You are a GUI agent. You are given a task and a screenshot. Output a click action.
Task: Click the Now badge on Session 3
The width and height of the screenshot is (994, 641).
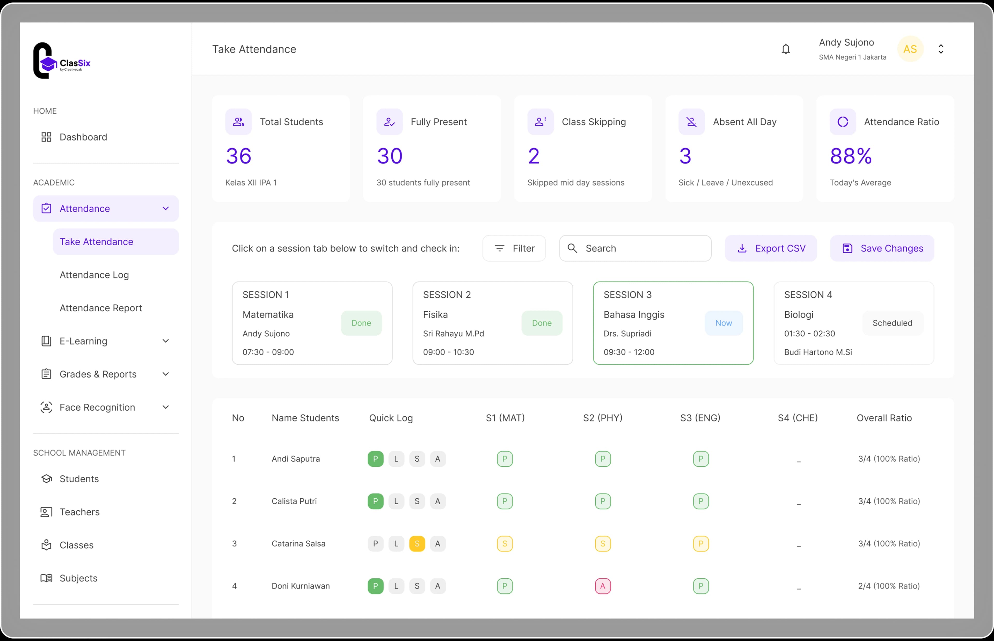pyautogui.click(x=723, y=323)
